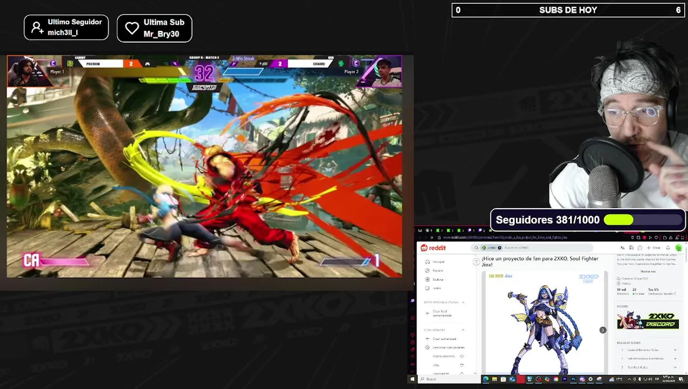Viewport: 688px width, 389px height.
Task: Click the streamer name mich3ll_l text
Action: [x=63, y=32]
